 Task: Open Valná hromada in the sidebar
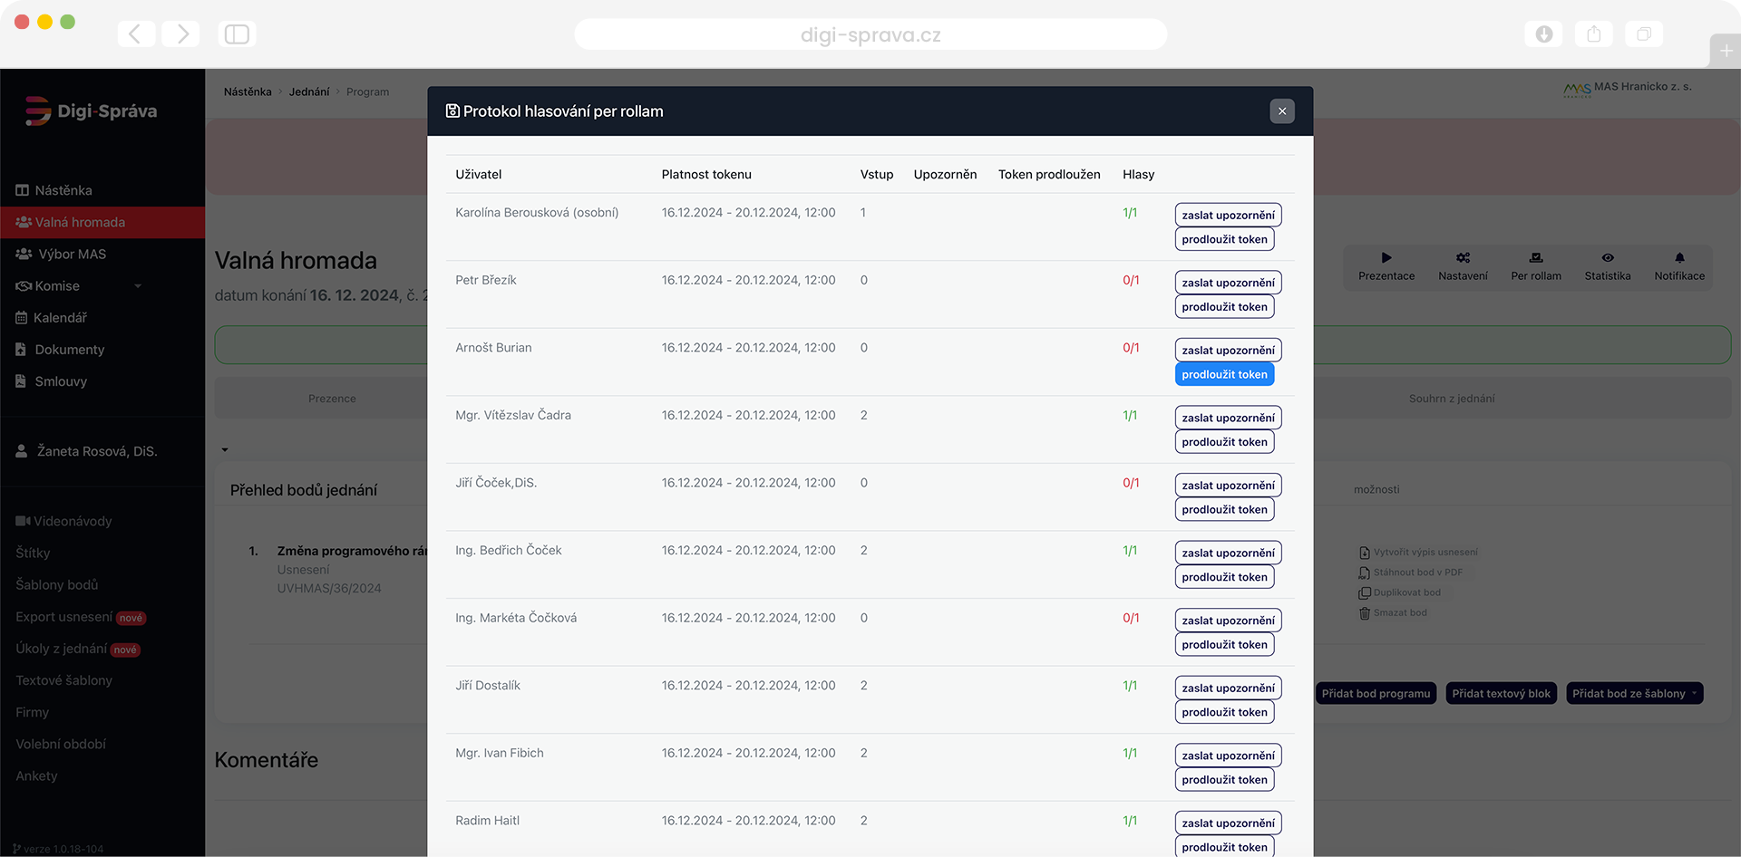point(80,223)
